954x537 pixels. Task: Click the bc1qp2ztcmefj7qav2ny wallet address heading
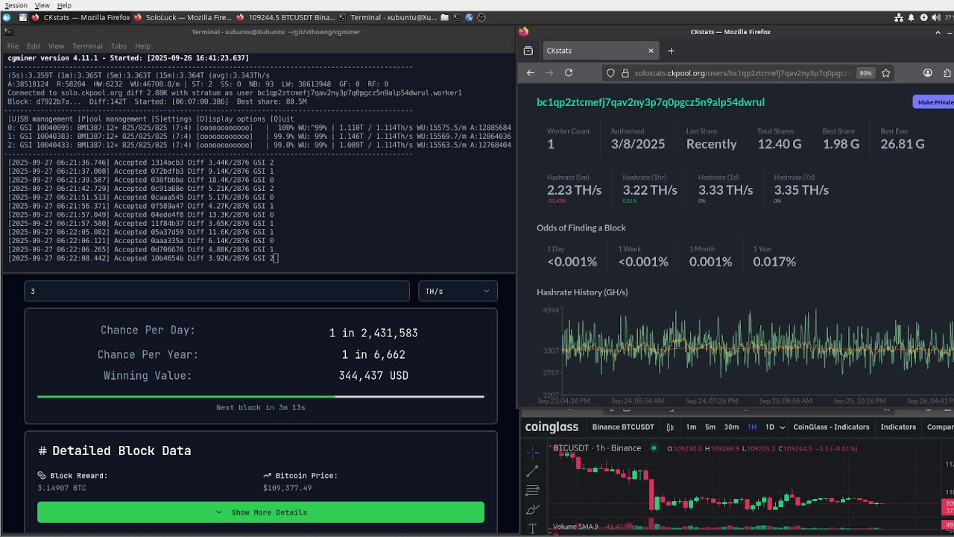click(x=651, y=102)
